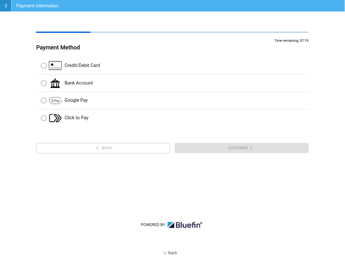Choose the Google Pay radio option
345x265 pixels.
click(x=44, y=100)
